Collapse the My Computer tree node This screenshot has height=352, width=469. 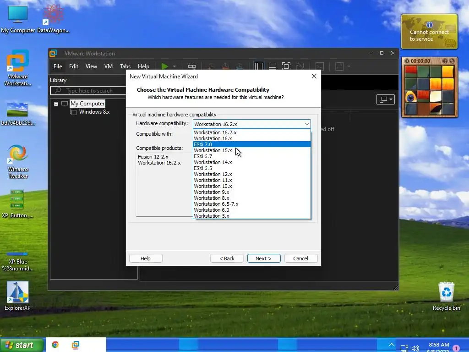click(56, 104)
